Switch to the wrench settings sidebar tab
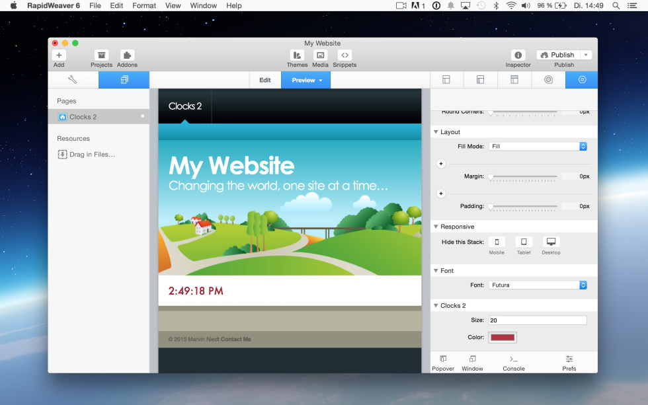 (x=73, y=80)
